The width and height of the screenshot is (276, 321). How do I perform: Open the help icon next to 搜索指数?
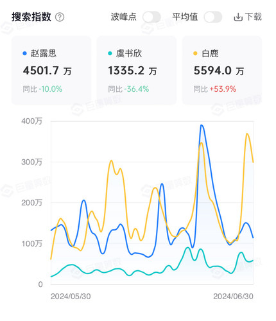pos(60,17)
